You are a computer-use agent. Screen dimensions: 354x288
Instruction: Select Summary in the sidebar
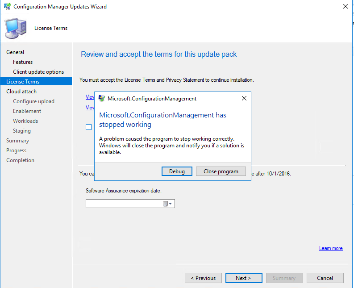(17, 141)
